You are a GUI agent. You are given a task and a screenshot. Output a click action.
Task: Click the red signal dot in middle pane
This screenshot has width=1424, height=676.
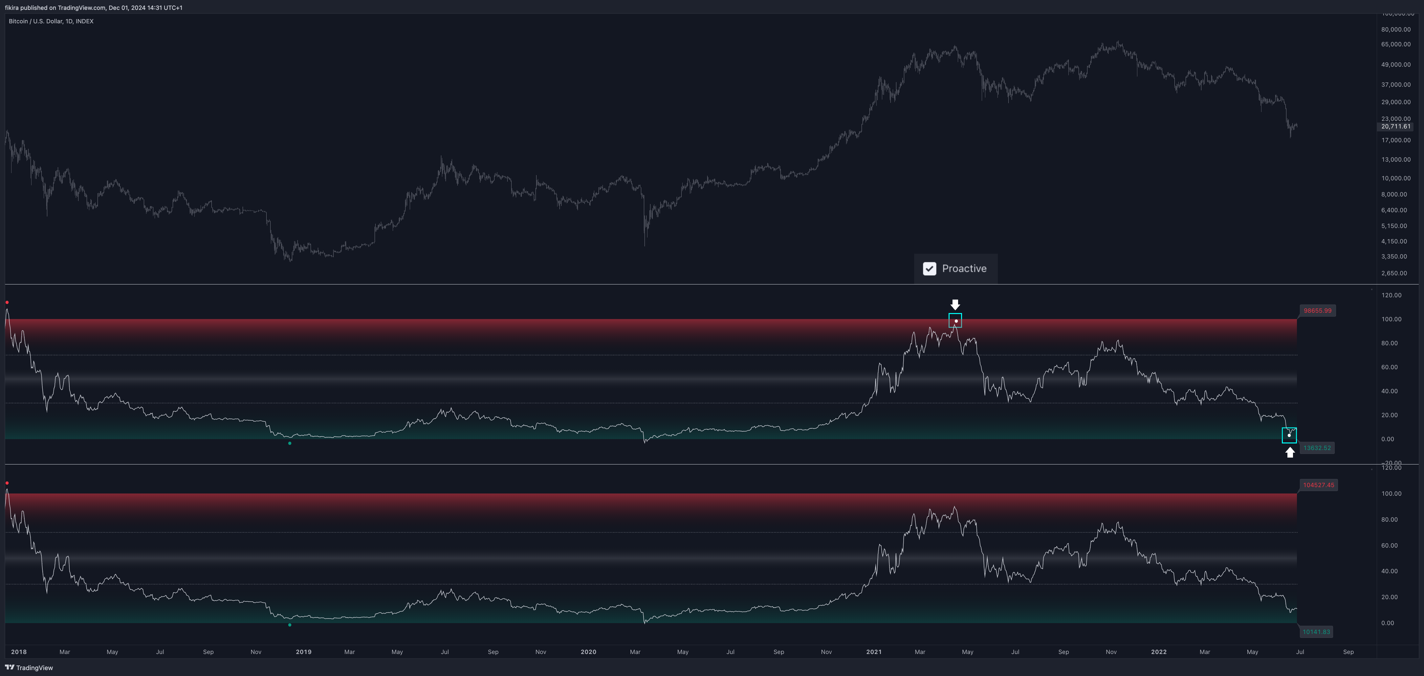pos(7,303)
